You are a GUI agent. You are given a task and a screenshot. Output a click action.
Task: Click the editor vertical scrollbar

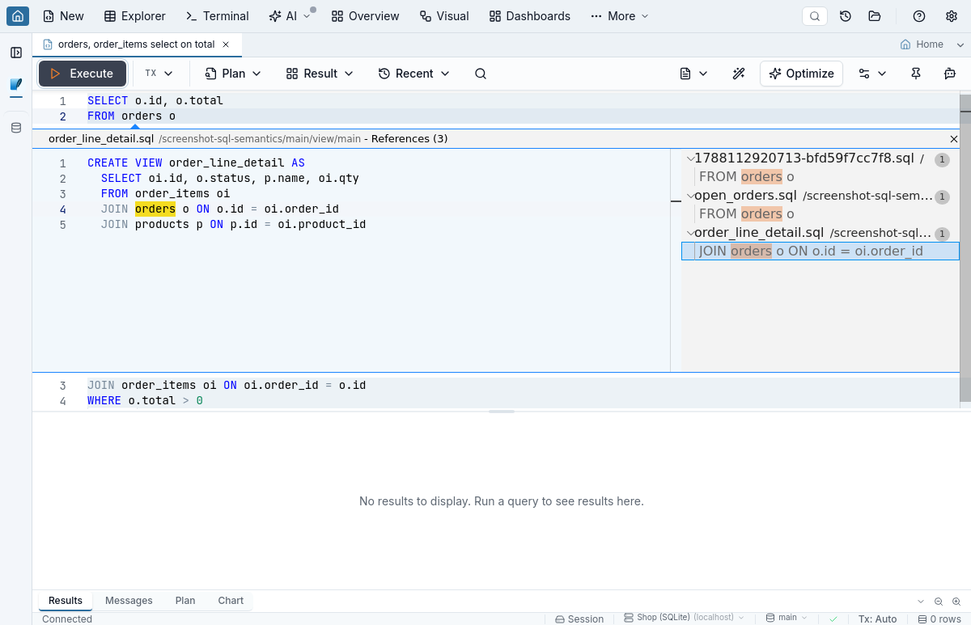(x=965, y=247)
